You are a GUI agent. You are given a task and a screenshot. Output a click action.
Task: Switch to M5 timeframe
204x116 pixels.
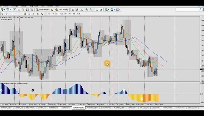pos(74,14)
